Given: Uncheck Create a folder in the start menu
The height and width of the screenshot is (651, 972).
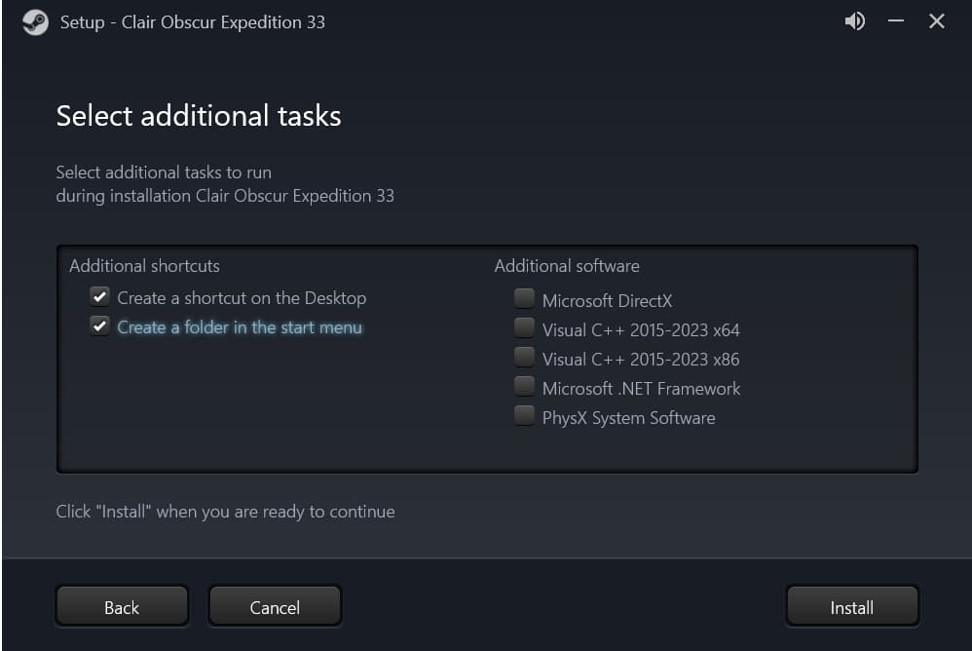Looking at the screenshot, I should point(99,325).
